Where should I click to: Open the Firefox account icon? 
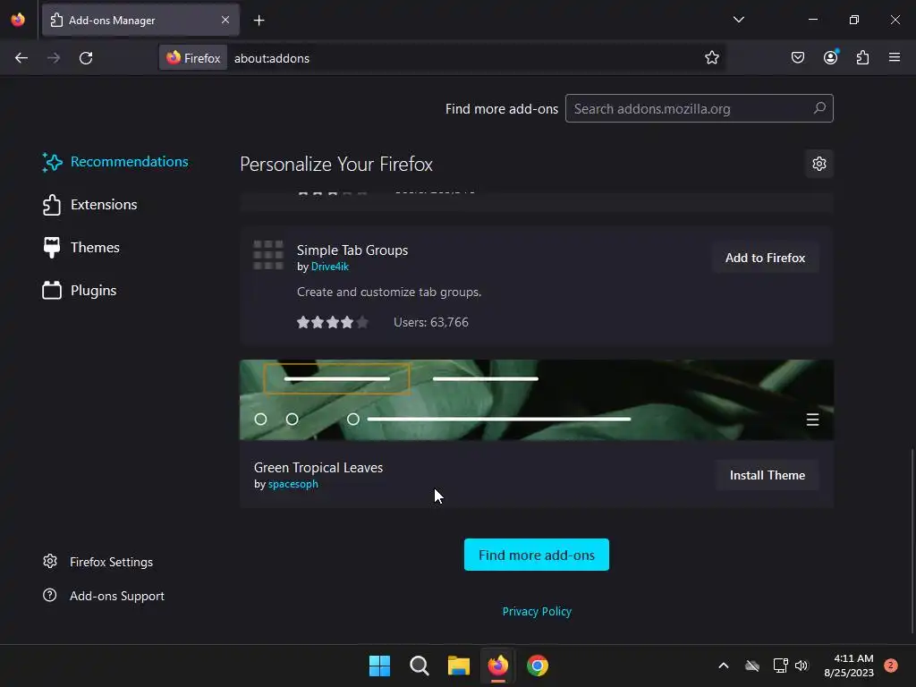pyautogui.click(x=830, y=58)
